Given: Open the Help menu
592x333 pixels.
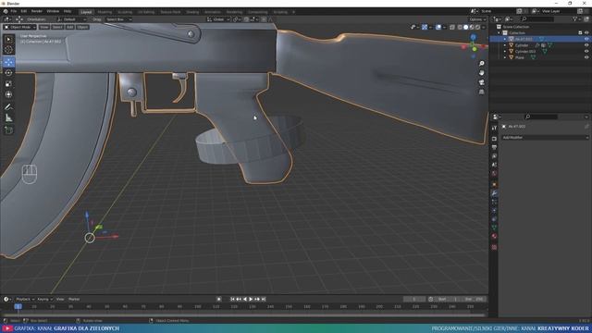Looking at the screenshot, I should coord(68,11).
